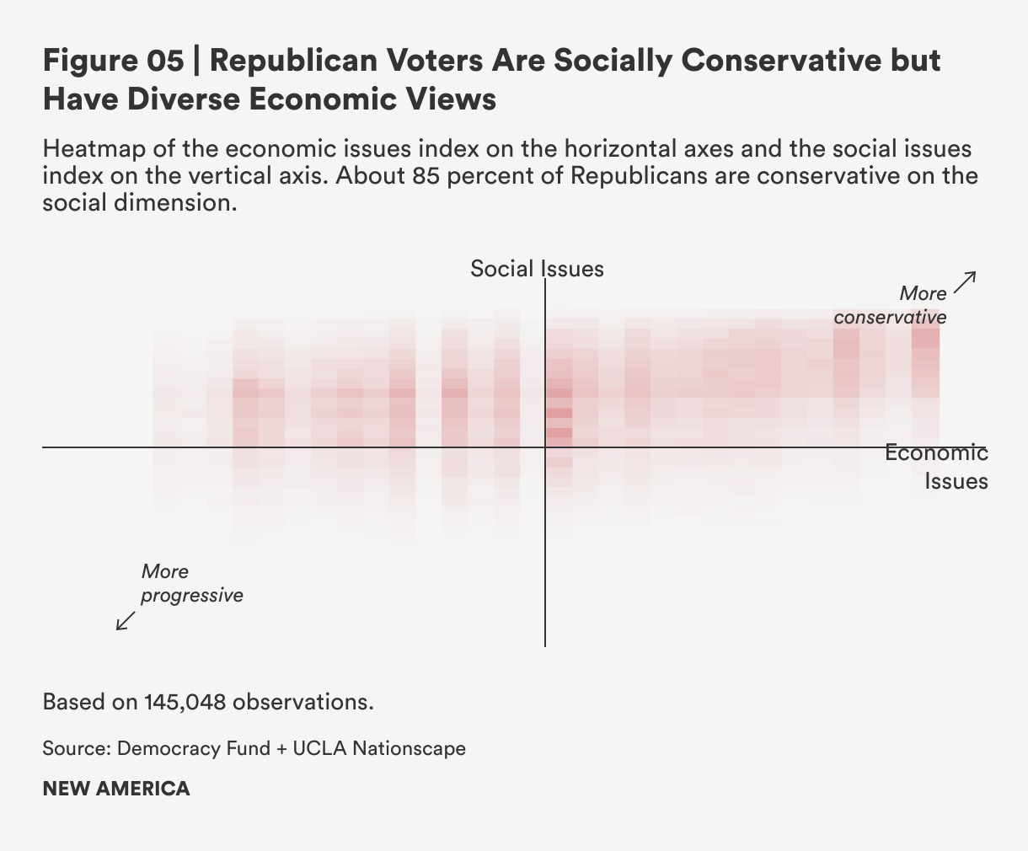Select the "Social Issues" axis label
This screenshot has width=1028, height=851.
[x=537, y=269]
